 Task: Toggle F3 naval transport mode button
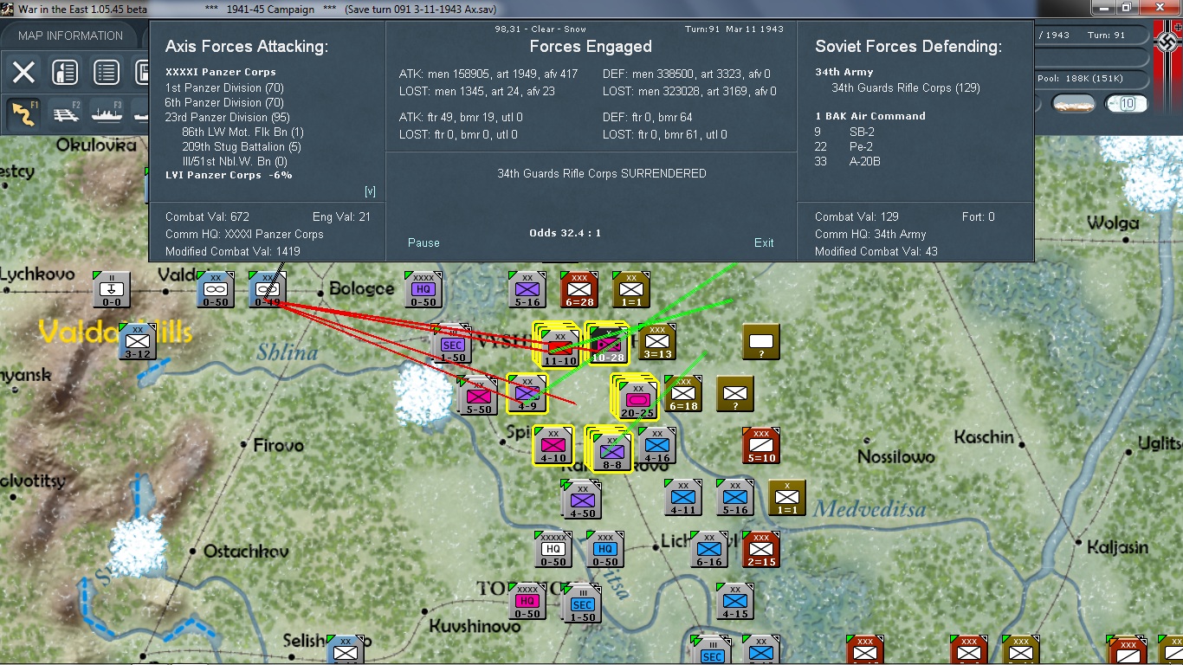click(x=107, y=112)
